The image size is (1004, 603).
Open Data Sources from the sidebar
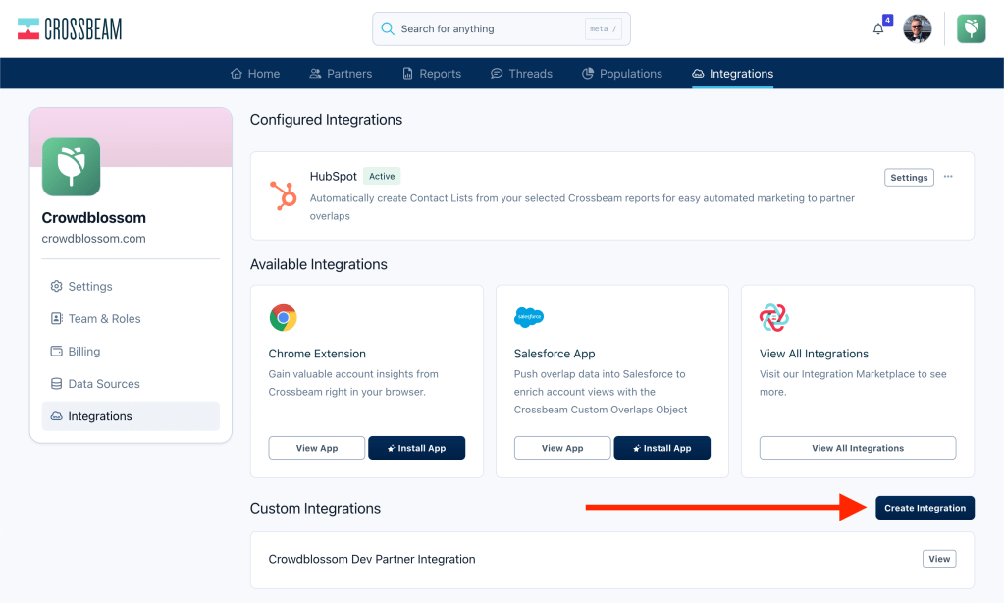pos(104,384)
